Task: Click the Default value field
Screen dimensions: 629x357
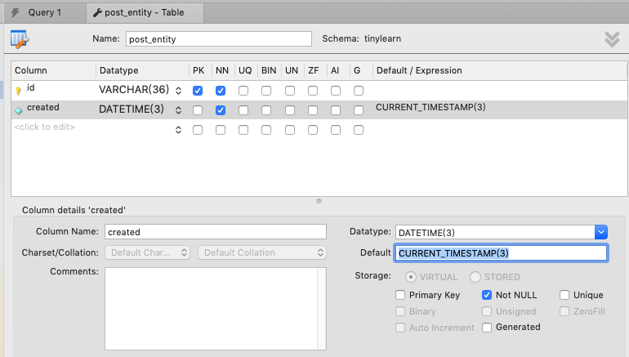Action: 501,253
